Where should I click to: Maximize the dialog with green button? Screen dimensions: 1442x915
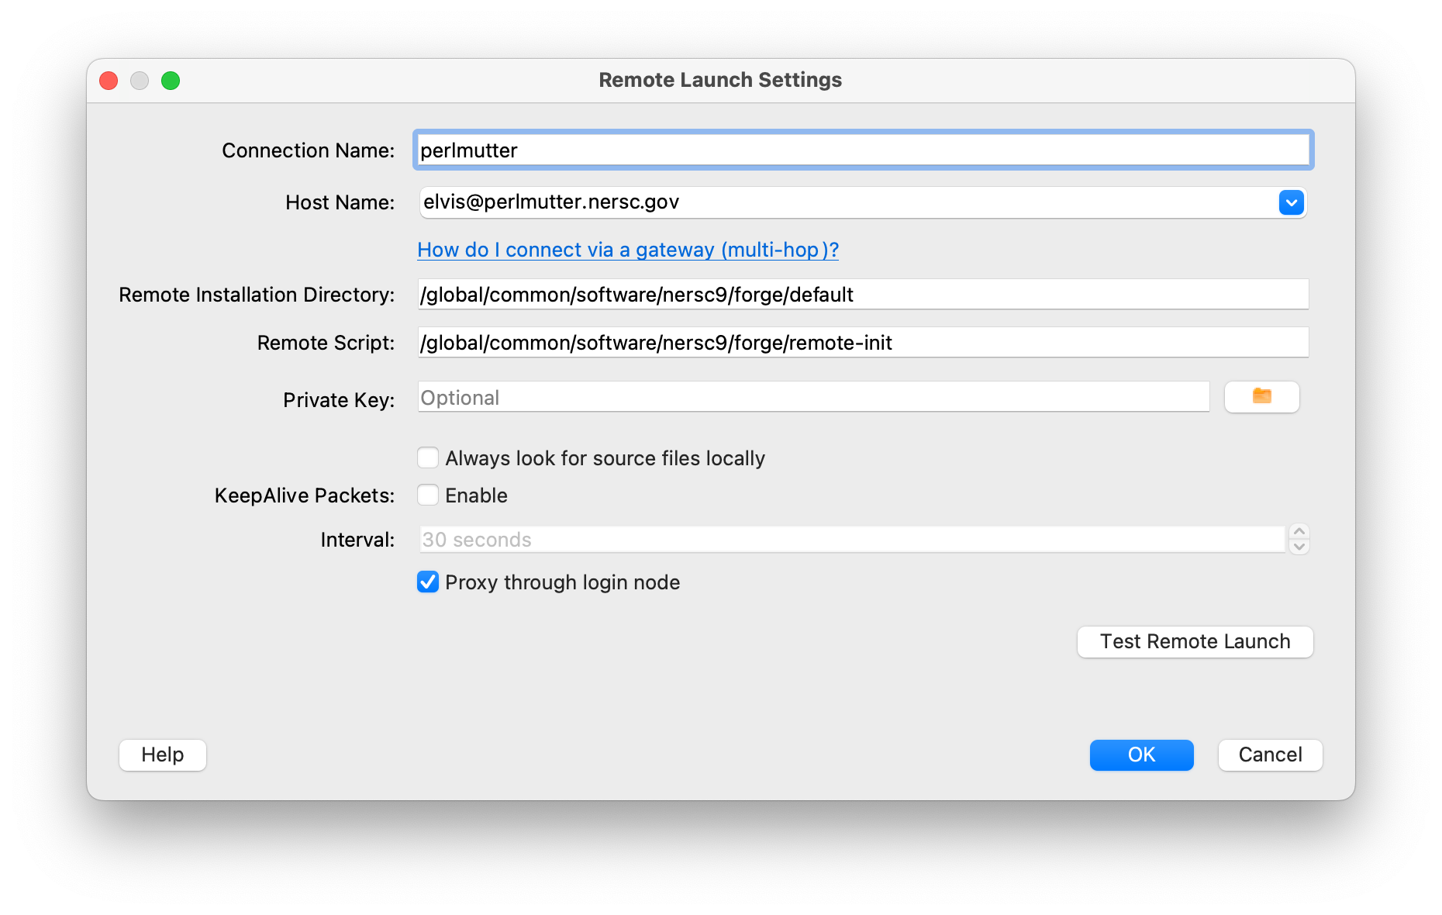[x=171, y=80]
